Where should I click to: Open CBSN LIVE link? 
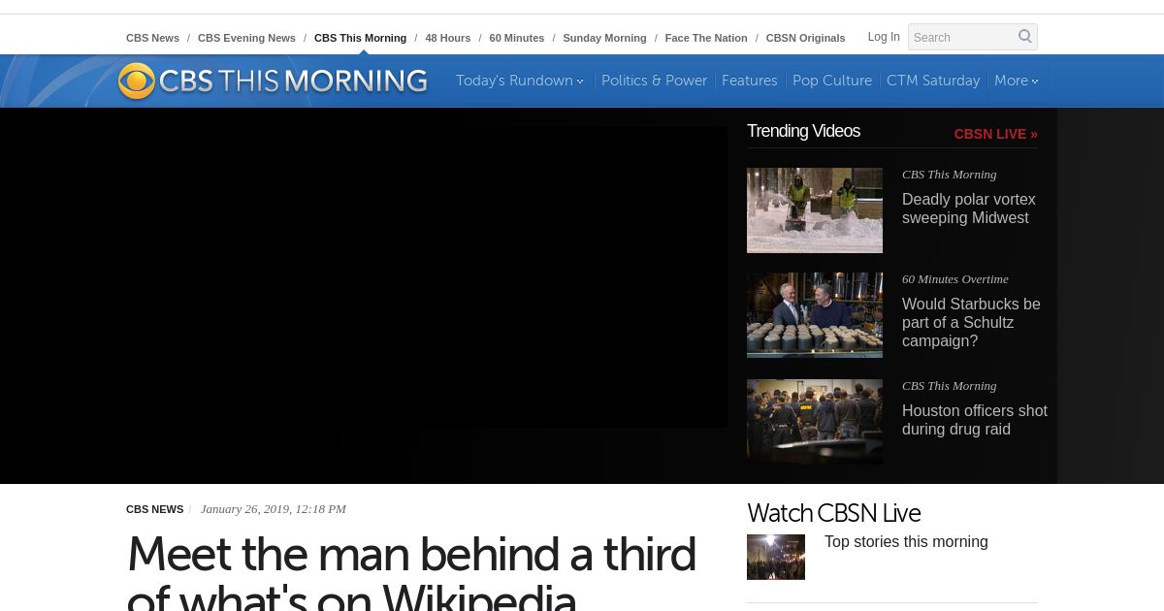(x=995, y=134)
